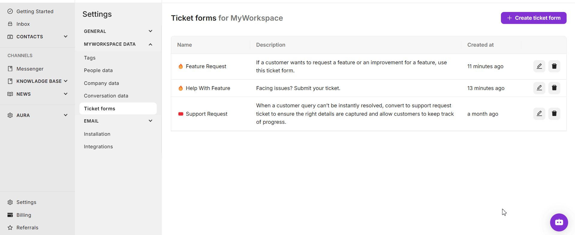Open Conversation data settings
This screenshot has width=575, height=235.
coord(106,96)
